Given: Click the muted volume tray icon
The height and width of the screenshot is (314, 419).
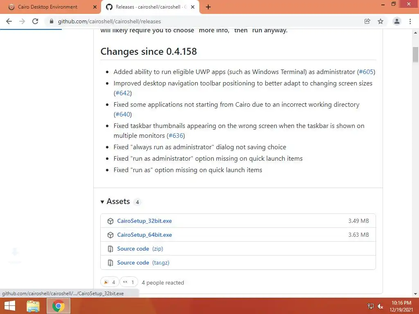Looking at the screenshot, I should point(380,306).
